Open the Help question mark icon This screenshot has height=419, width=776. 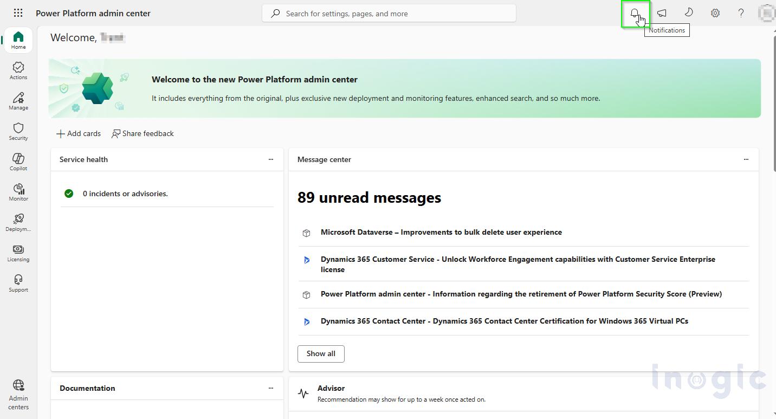tap(741, 14)
